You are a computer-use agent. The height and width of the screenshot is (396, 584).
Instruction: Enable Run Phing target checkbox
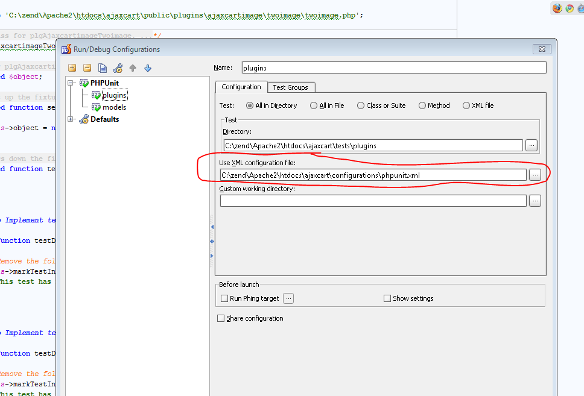pyautogui.click(x=224, y=298)
